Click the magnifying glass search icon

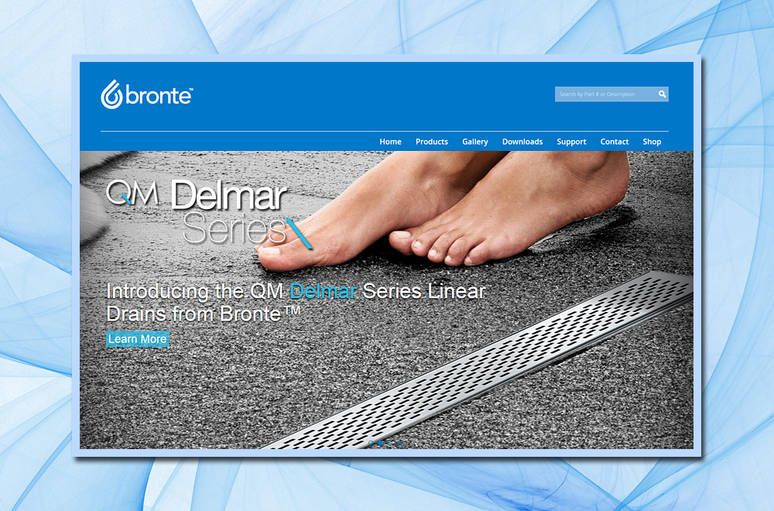coord(662,94)
